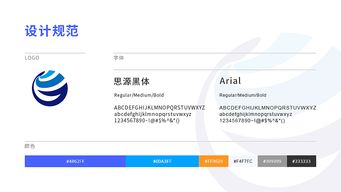Click the 字体 section label
This screenshot has height=192, width=341.
[119, 58]
